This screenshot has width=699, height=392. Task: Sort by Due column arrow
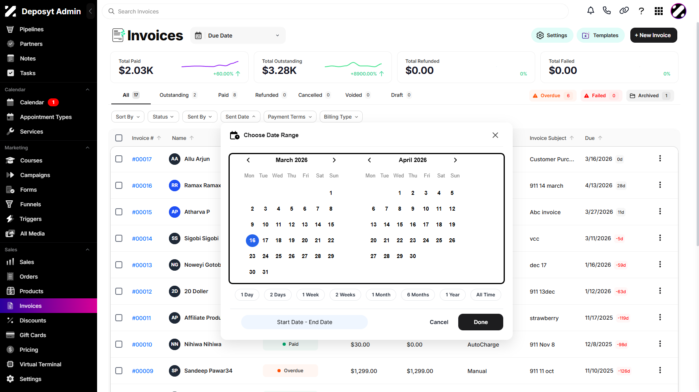[x=600, y=138]
